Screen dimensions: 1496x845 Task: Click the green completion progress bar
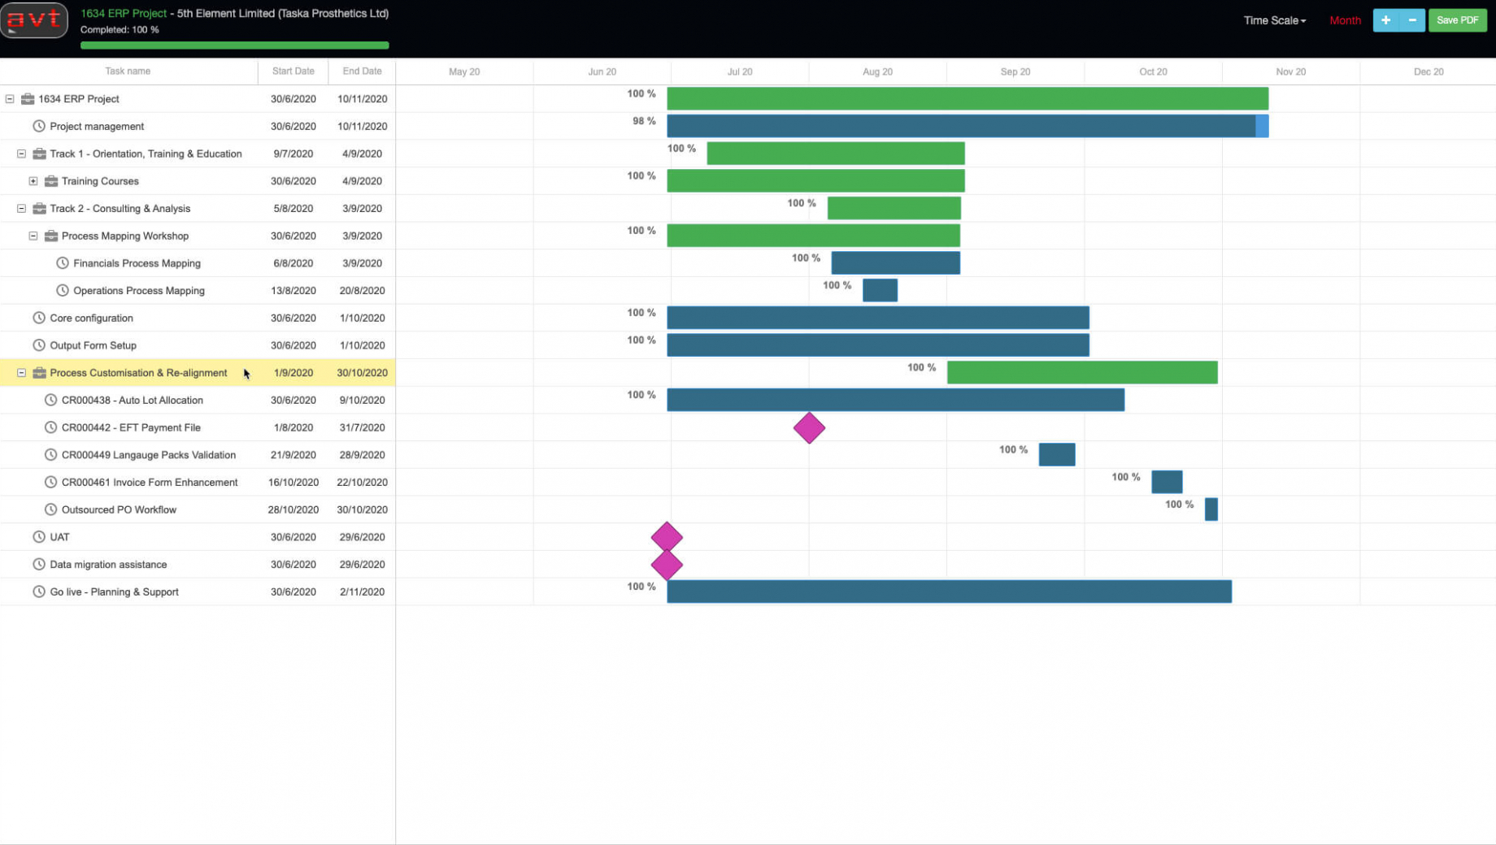(x=234, y=45)
